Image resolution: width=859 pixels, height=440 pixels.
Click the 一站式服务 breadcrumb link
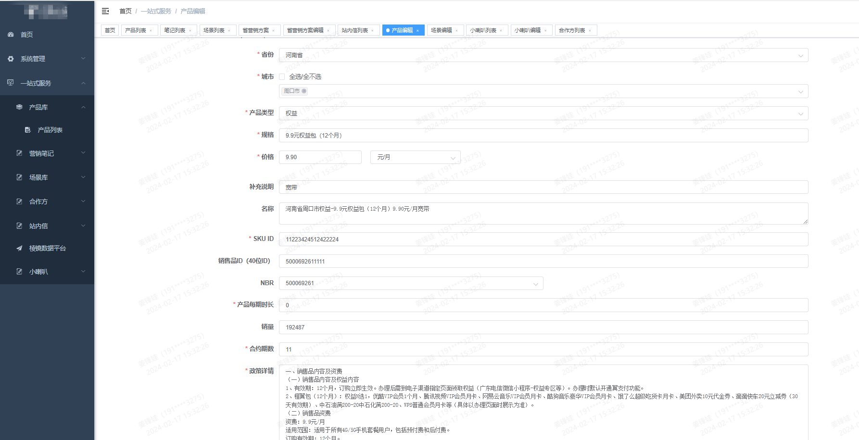point(156,11)
